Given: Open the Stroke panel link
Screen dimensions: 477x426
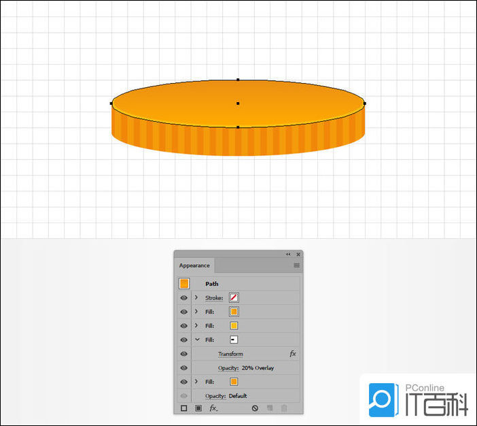Looking at the screenshot, I should tap(214, 297).
